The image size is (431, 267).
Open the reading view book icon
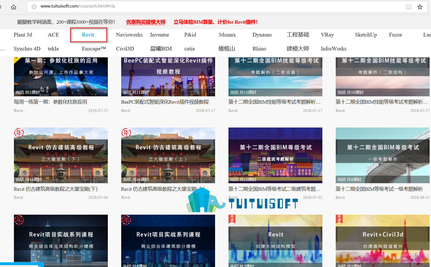[x=409, y=7]
